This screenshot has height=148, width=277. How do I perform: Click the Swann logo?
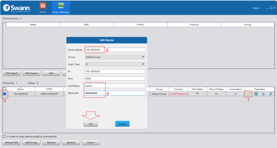[x=17, y=8]
